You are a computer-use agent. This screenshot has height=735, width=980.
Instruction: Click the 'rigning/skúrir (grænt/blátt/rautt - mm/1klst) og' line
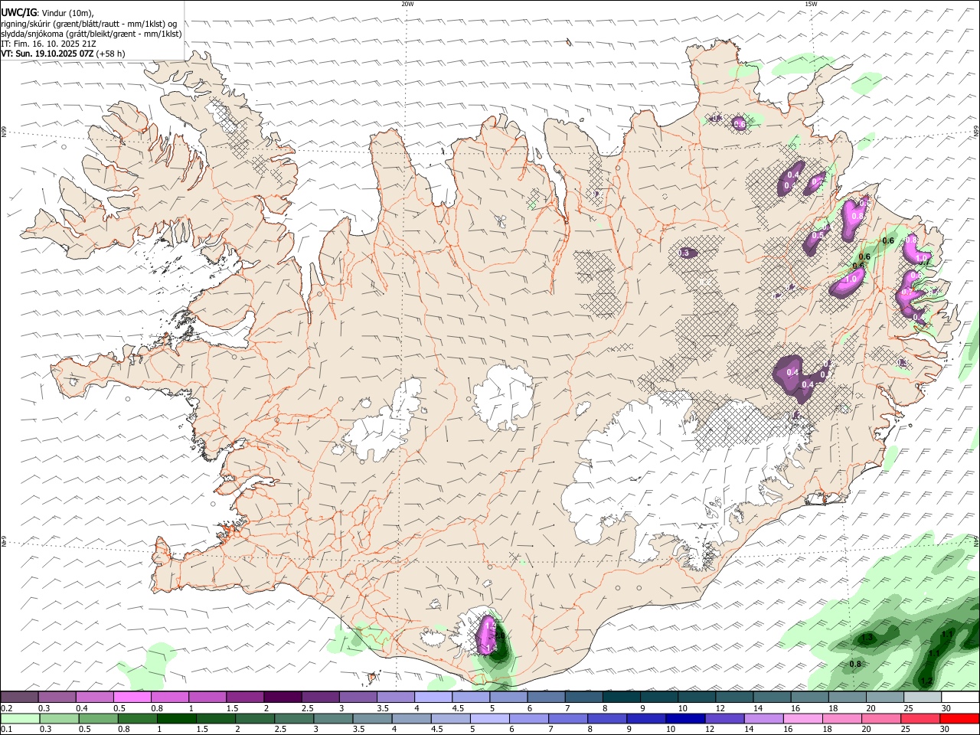[89, 24]
